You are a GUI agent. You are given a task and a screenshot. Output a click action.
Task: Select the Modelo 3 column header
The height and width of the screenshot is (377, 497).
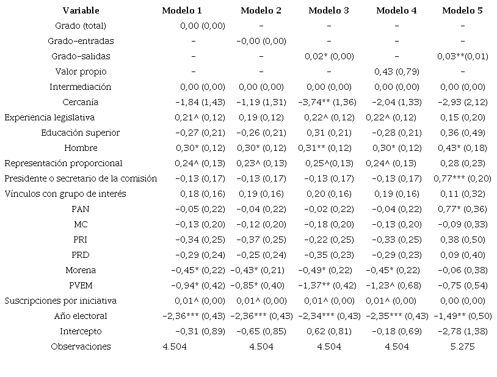(x=328, y=10)
